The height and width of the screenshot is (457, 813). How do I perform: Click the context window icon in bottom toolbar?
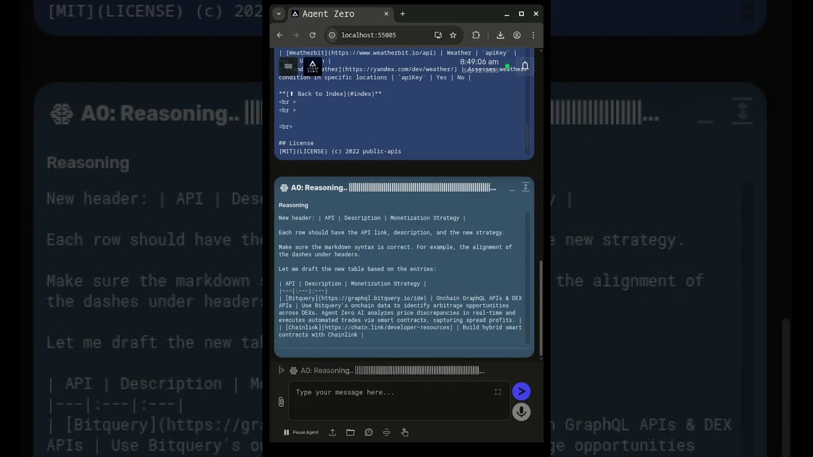point(386,432)
